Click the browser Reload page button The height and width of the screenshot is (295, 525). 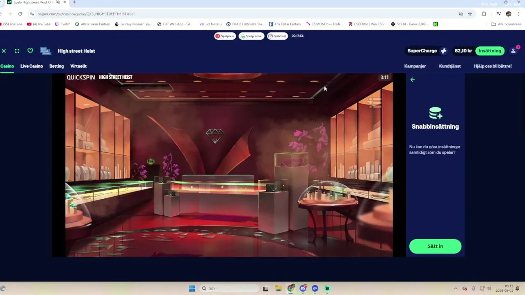point(20,14)
